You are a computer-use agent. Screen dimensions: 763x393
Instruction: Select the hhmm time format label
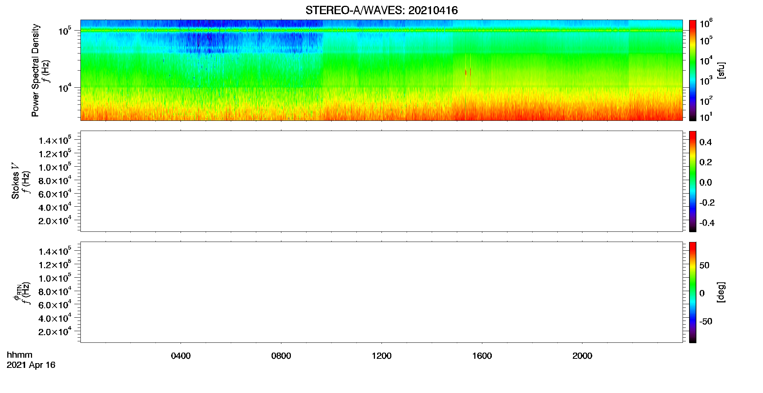coord(20,355)
